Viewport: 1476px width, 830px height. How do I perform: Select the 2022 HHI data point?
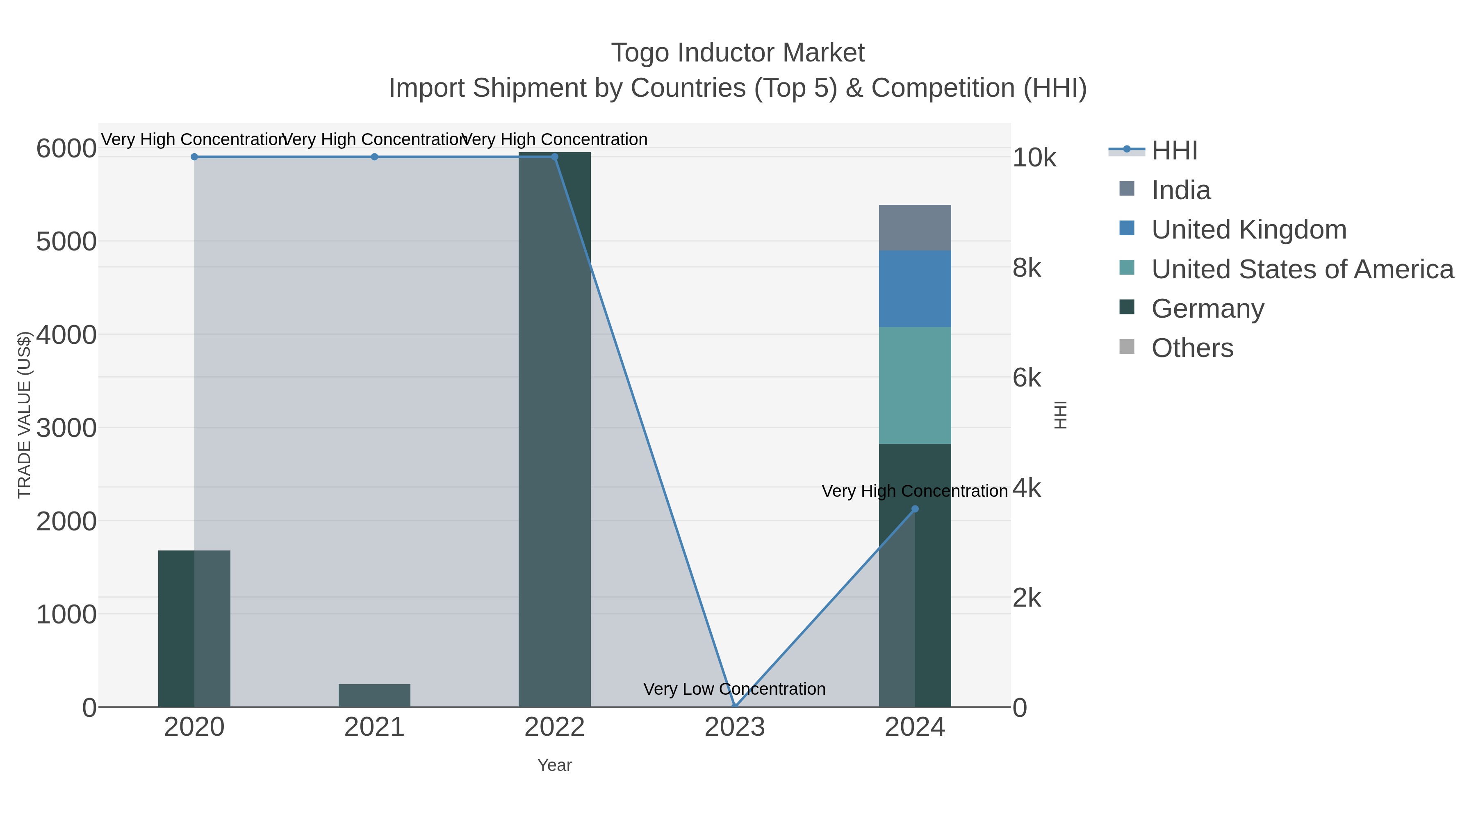(555, 157)
